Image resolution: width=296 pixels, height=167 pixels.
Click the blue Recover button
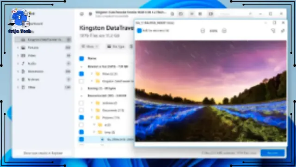(x=272, y=153)
